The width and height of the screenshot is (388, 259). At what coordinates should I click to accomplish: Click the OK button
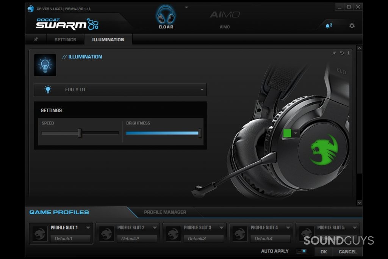click(324, 251)
